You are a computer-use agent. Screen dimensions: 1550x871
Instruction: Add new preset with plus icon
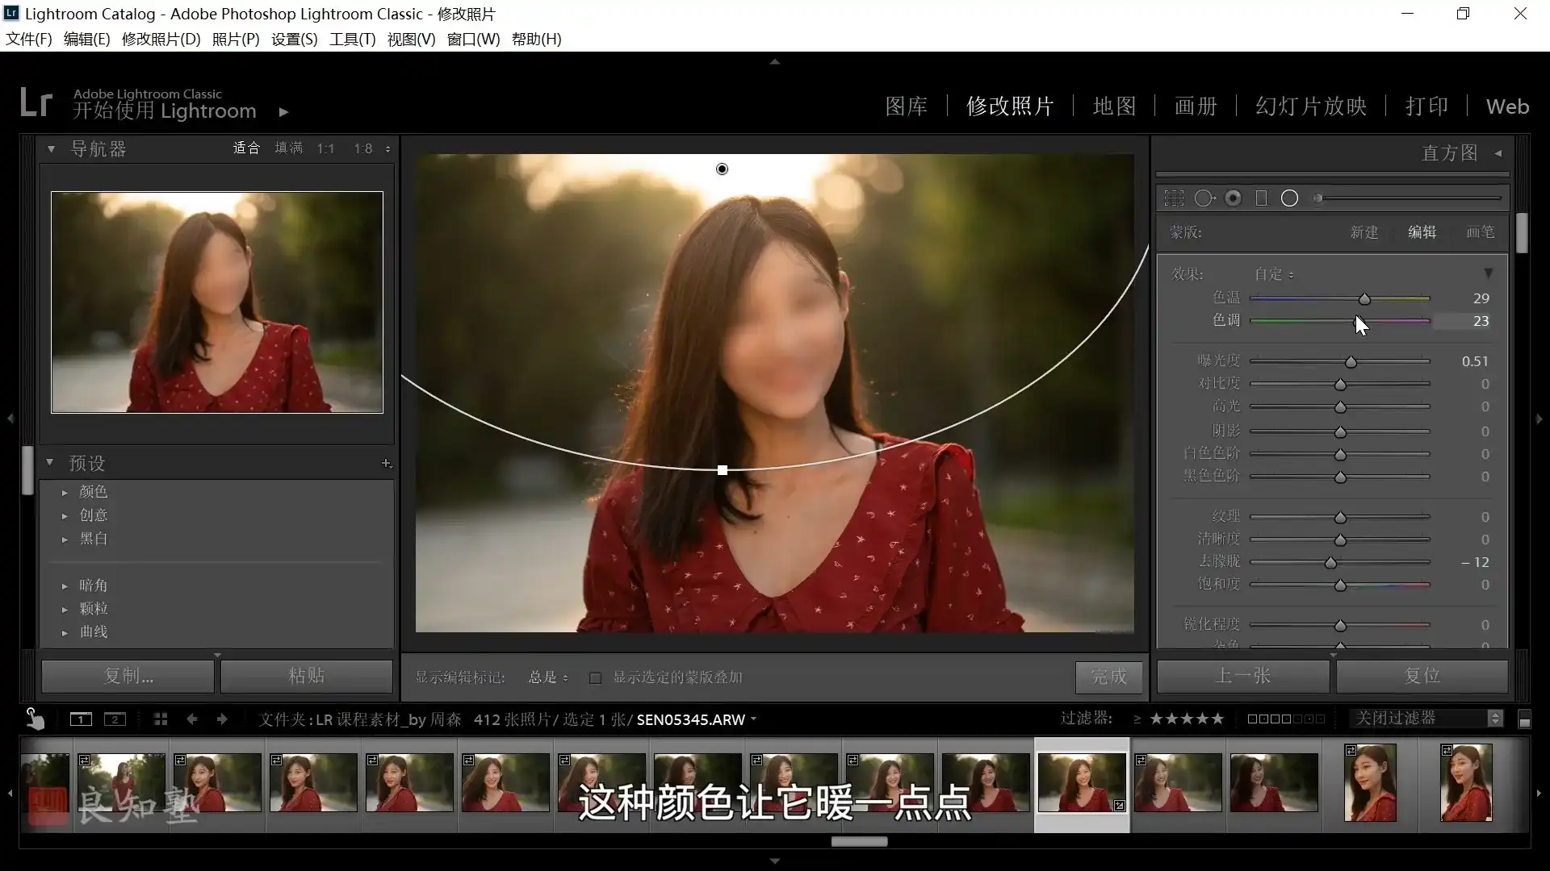pos(386,463)
